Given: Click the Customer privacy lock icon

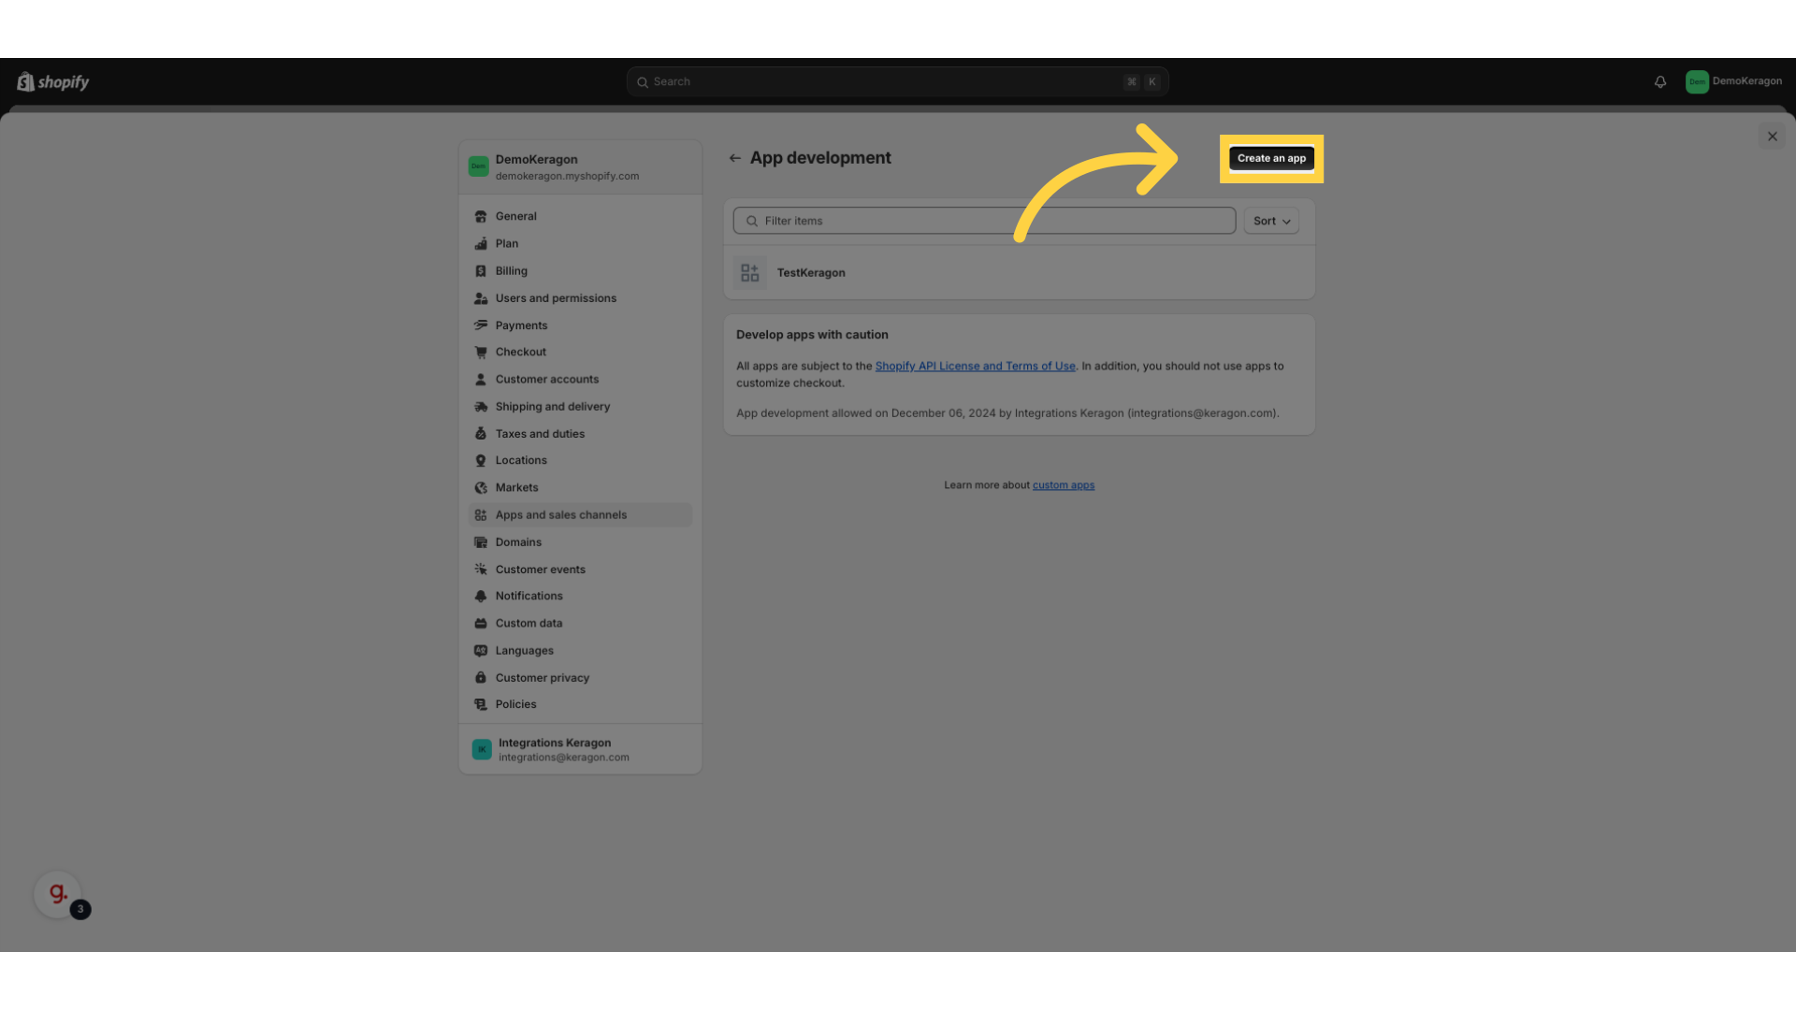Looking at the screenshot, I should (x=481, y=678).
